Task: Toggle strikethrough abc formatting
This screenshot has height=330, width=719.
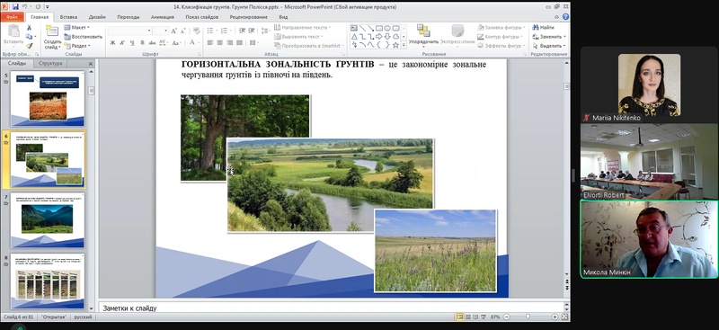Action: click(x=153, y=42)
